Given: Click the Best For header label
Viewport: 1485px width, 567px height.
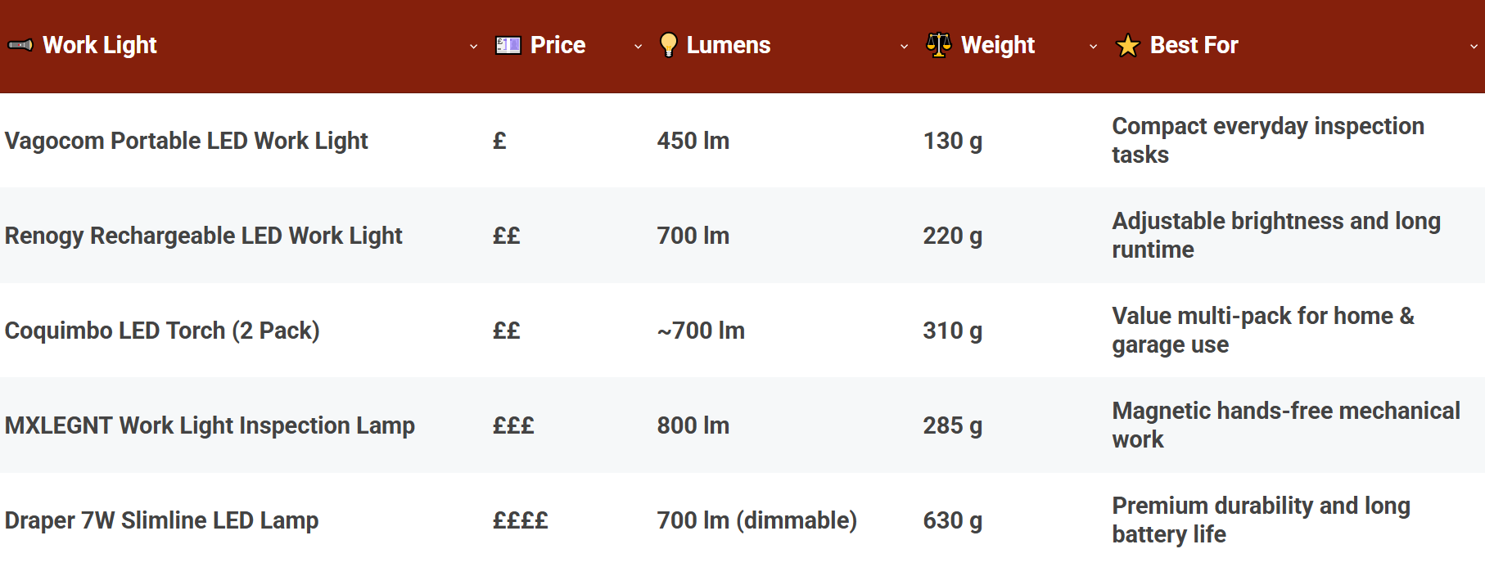Looking at the screenshot, I should coord(1194,45).
